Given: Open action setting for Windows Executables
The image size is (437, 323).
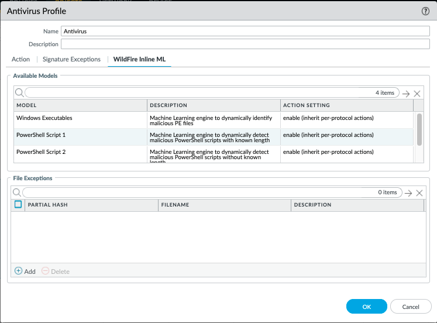Looking at the screenshot, I should [328, 118].
